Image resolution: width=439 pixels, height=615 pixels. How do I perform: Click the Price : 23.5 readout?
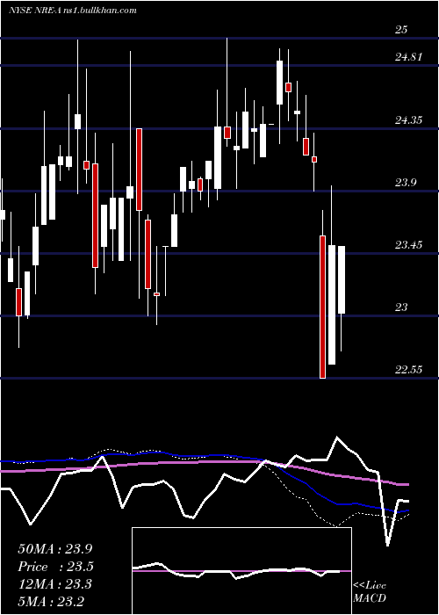click(x=55, y=567)
